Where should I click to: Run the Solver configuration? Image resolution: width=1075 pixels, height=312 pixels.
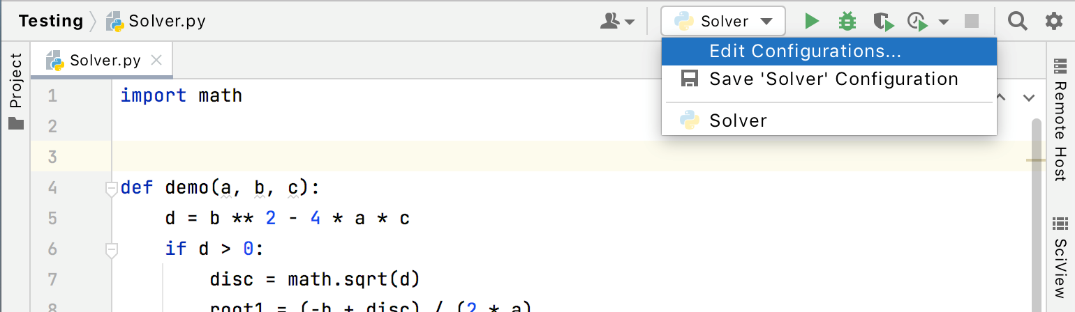click(811, 22)
